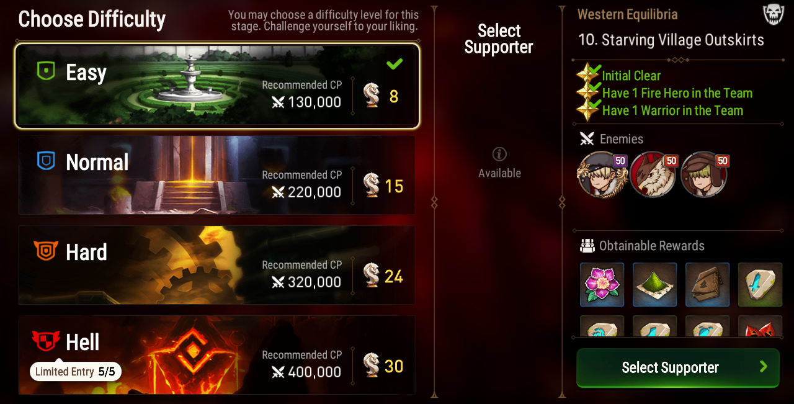Select the wolf enemy portrait
This screenshot has height=404, width=794.
(653, 174)
